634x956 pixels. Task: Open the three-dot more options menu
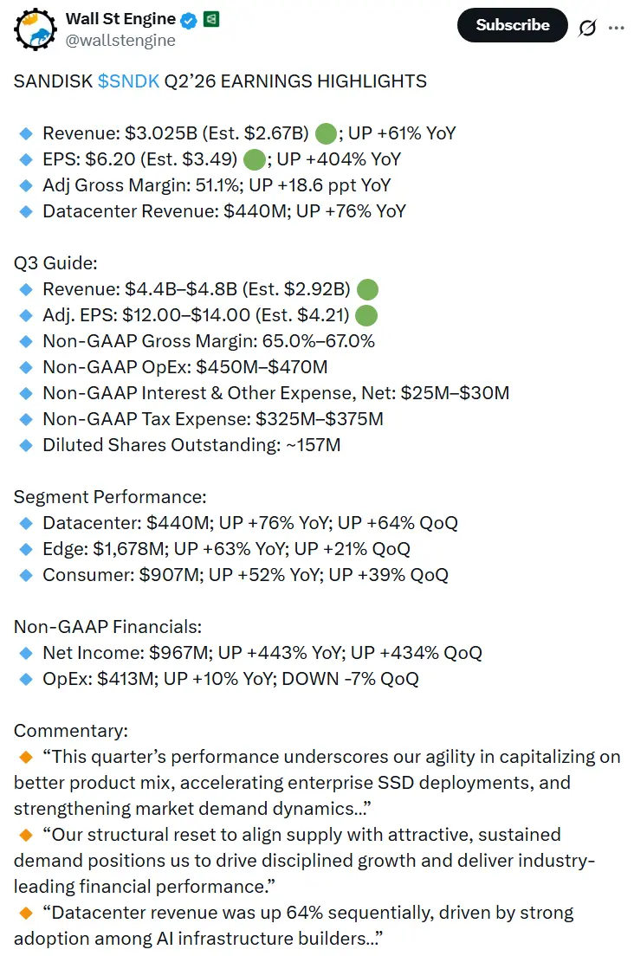click(617, 27)
